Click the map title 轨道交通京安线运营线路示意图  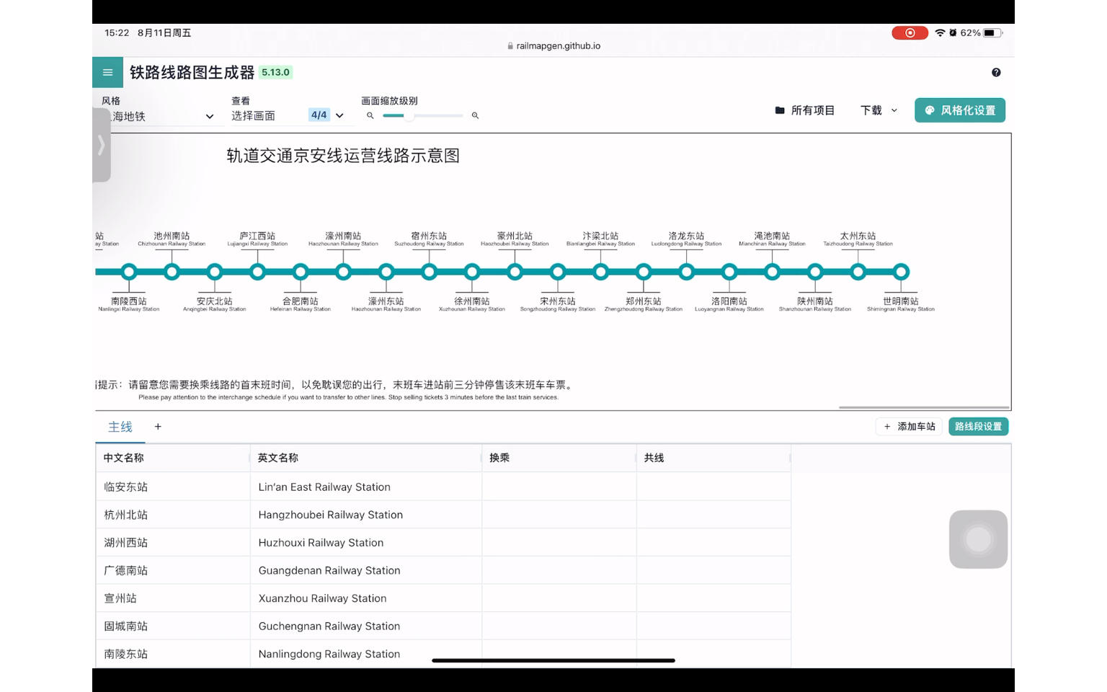pos(343,156)
